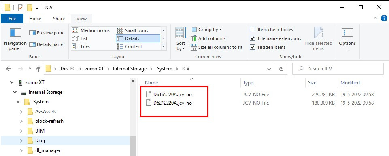Open the Group by dropdown
Screen dimensions: 389x156
206,30
